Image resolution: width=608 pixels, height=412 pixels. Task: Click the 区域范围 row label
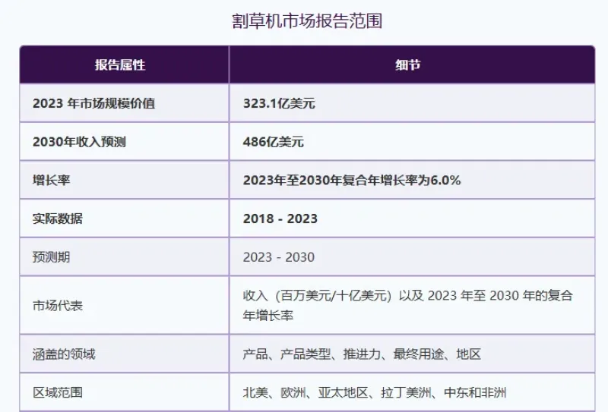point(58,393)
